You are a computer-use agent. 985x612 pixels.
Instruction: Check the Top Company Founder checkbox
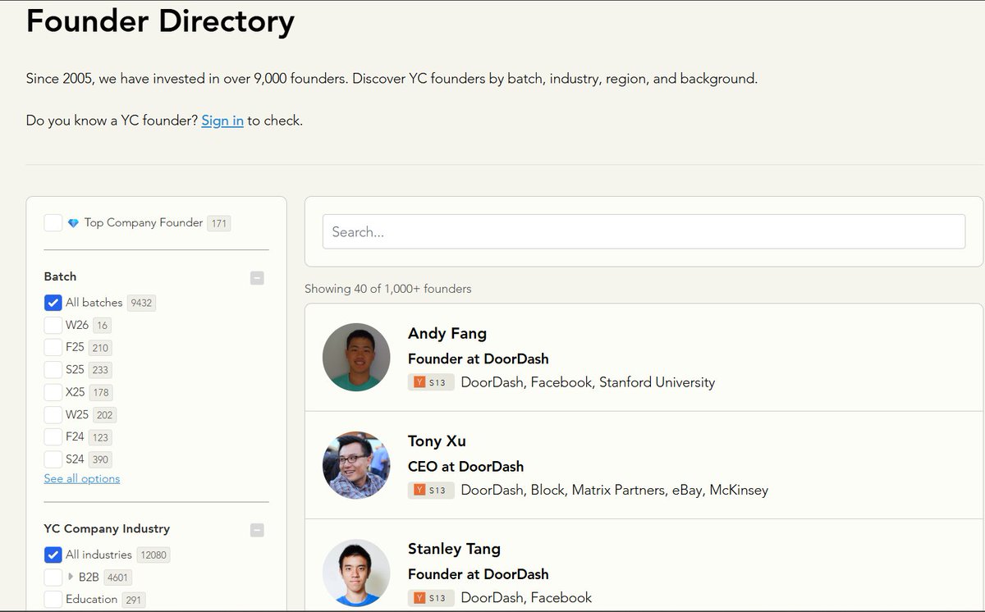pyautogui.click(x=53, y=223)
